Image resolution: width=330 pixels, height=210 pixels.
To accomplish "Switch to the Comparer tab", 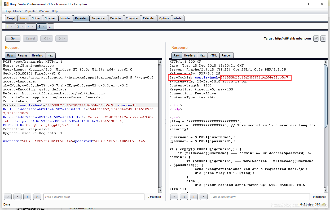I will (x=132, y=18).
